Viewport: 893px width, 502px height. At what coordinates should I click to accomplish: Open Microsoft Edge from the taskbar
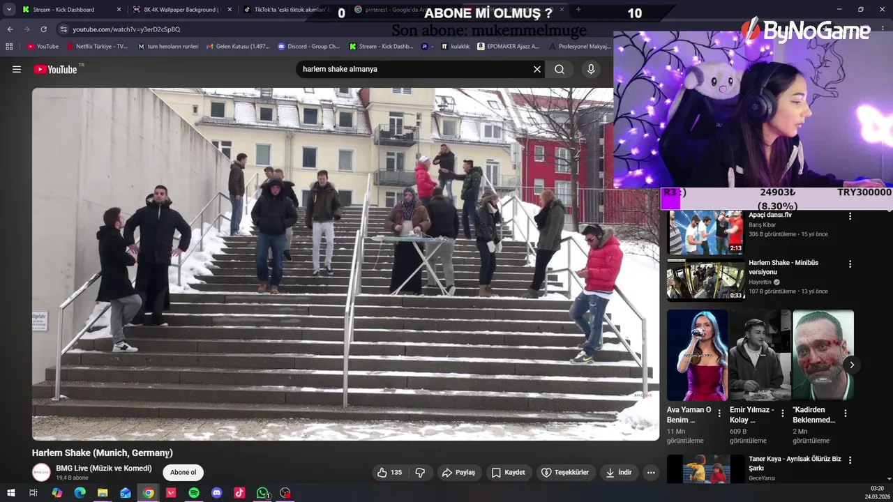pyautogui.click(x=80, y=493)
